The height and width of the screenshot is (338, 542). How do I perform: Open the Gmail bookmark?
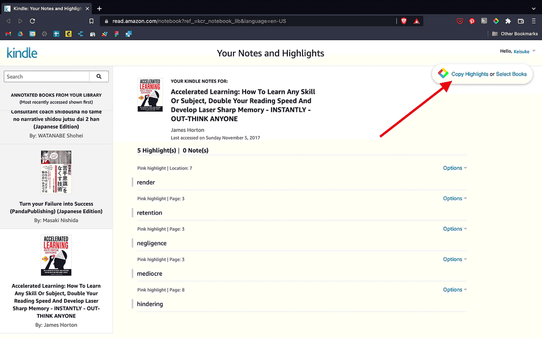(x=8, y=34)
